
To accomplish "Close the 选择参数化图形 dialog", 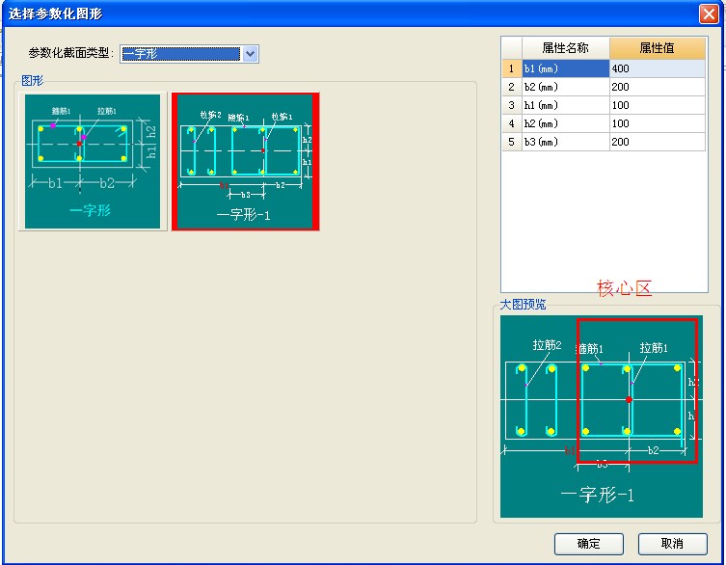I will (x=708, y=13).
